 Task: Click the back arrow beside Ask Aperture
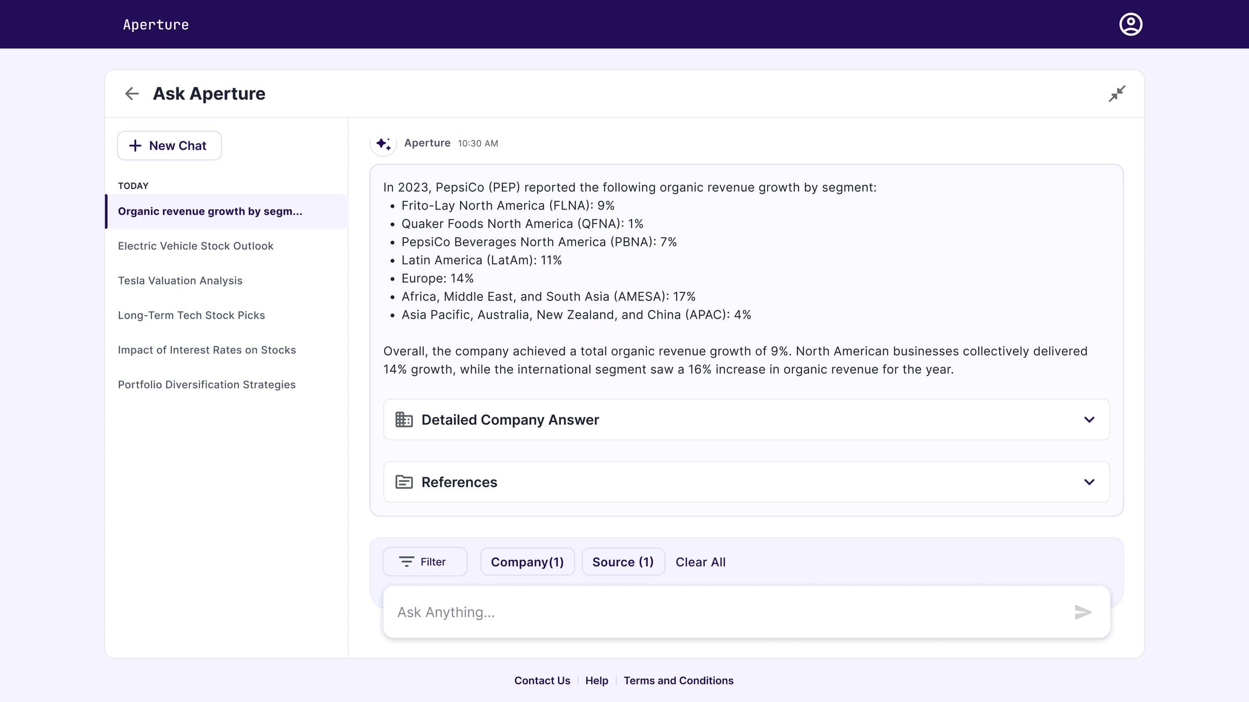(x=132, y=94)
